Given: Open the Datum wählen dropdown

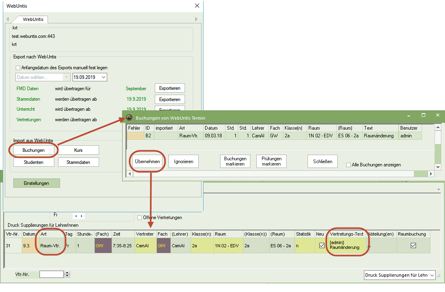Looking at the screenshot, I should (x=66, y=77).
